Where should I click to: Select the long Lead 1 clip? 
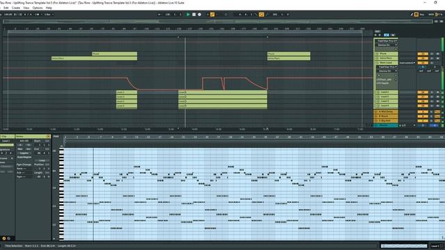pos(222,92)
